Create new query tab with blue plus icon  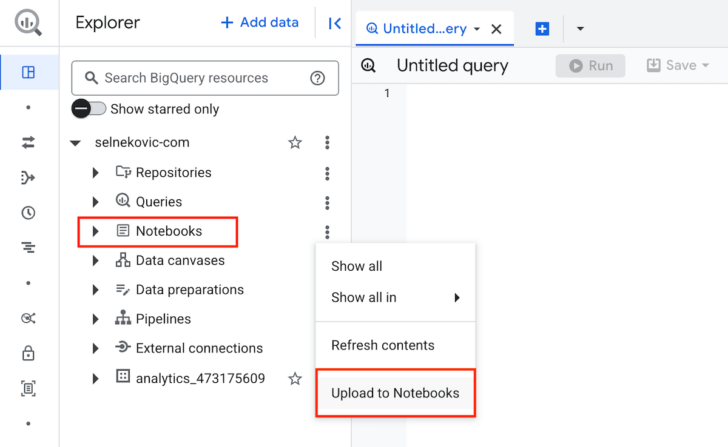click(x=542, y=28)
